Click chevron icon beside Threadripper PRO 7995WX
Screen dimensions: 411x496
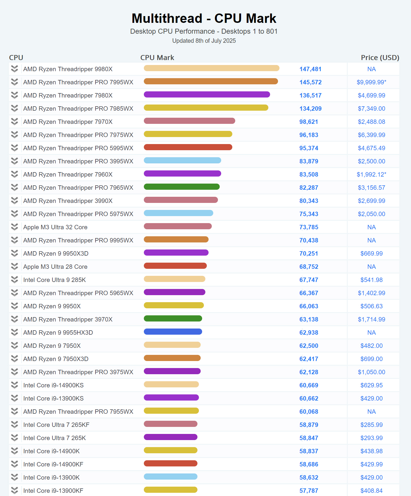point(14,82)
